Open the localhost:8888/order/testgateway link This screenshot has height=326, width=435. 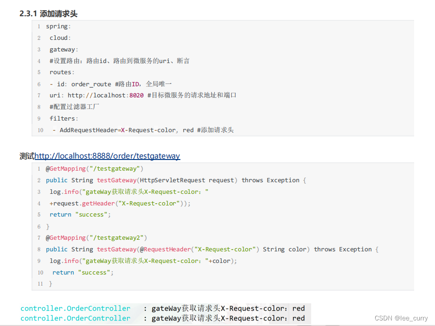107,156
